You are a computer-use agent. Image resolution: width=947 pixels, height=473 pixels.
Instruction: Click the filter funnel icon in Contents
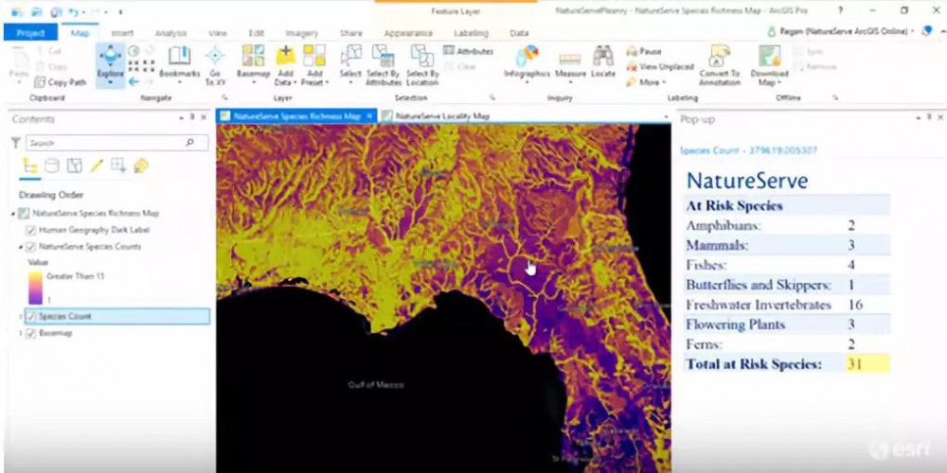(16, 143)
